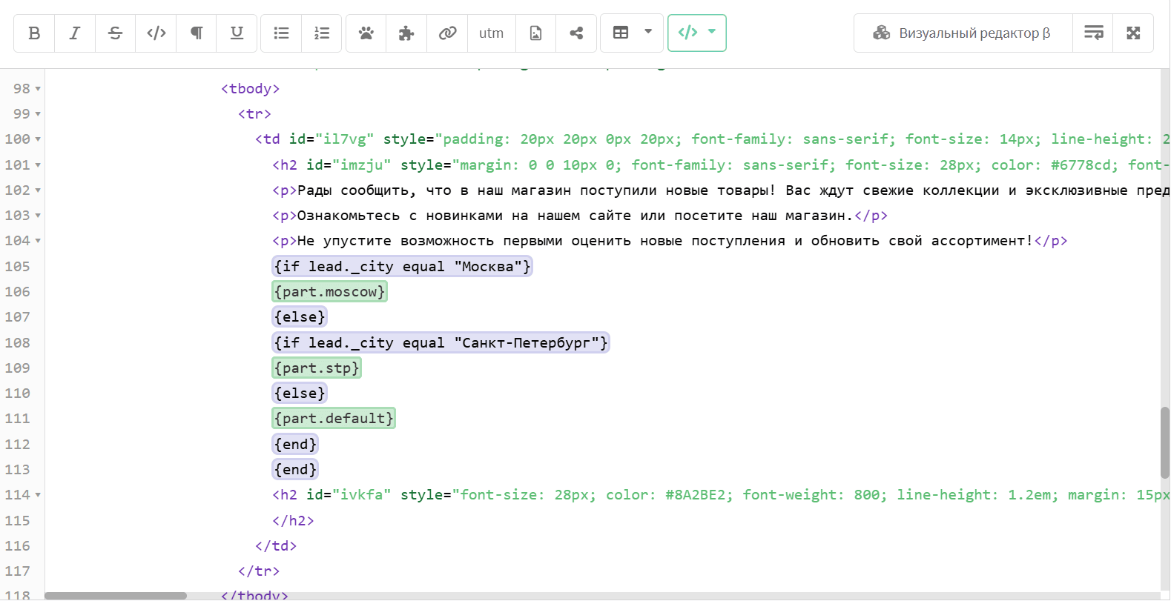Click paragraph text starting Ознакомьтесь с новинками
Screen dimensions: 1171x601
click(575, 216)
